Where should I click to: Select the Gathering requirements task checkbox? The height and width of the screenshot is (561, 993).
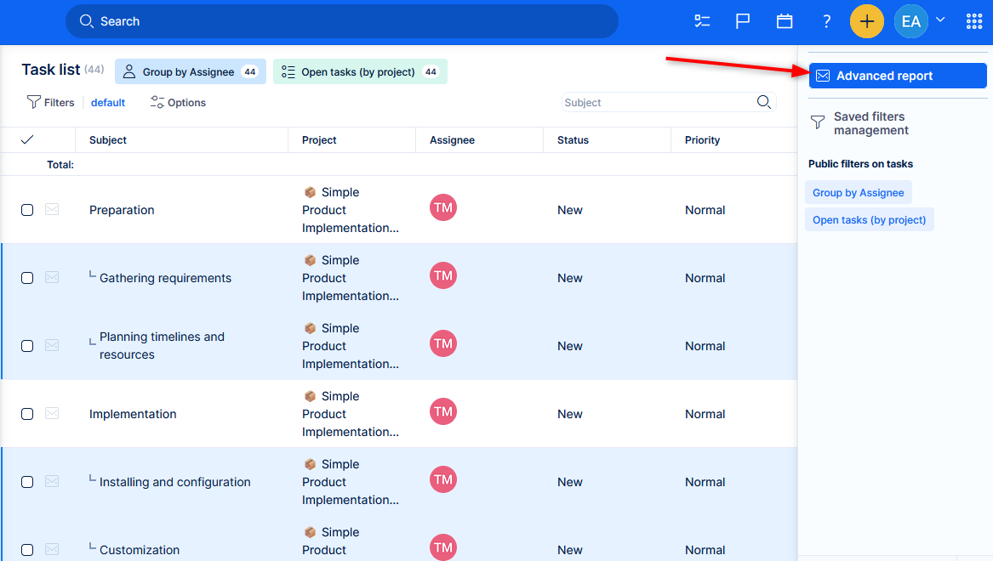pos(27,278)
